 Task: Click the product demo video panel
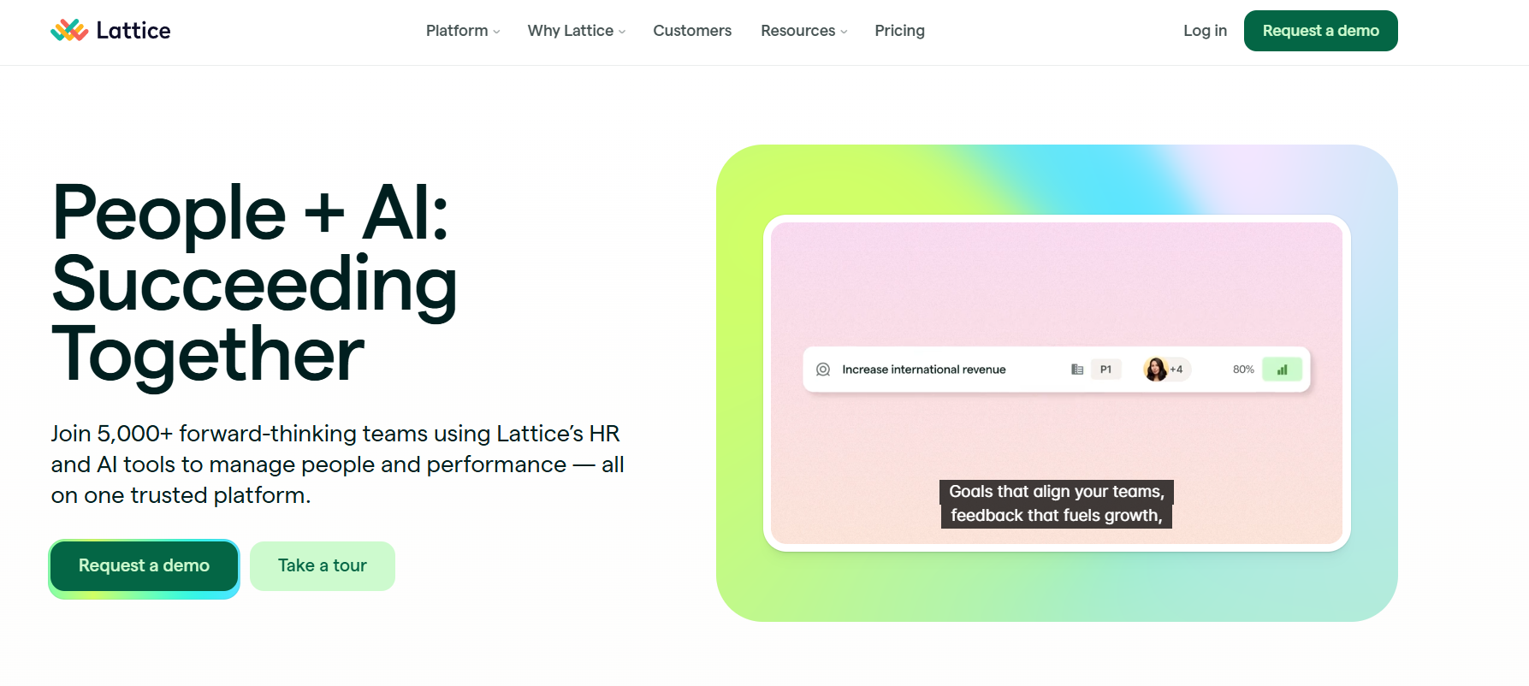pyautogui.click(x=1057, y=383)
